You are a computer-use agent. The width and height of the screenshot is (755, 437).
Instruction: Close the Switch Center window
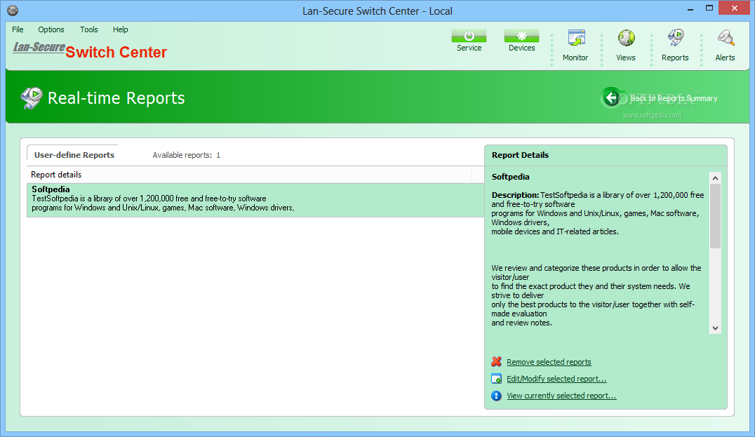734,8
